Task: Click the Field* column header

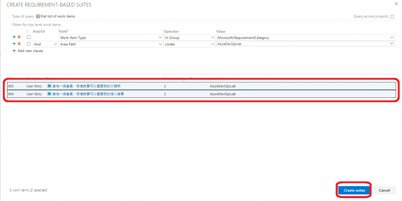Action: tap(64, 31)
